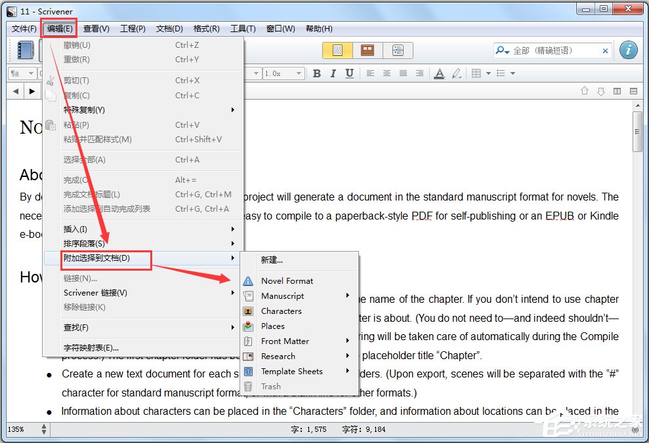Click the up arrow in the editor header
649x443 pixels.
[x=585, y=91]
